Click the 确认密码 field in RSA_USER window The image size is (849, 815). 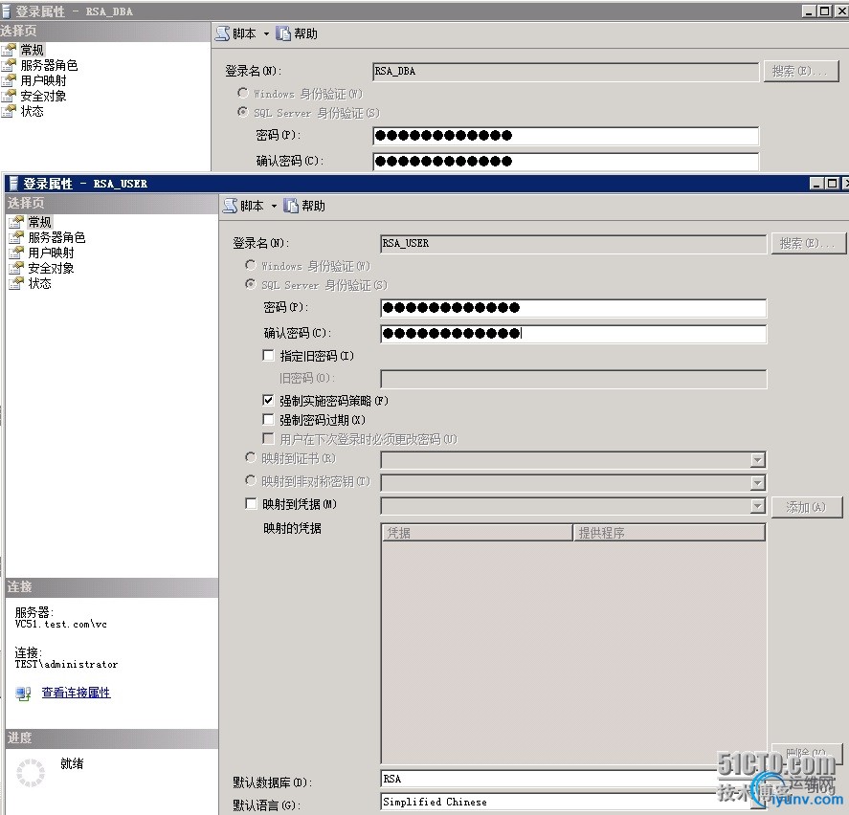573,334
